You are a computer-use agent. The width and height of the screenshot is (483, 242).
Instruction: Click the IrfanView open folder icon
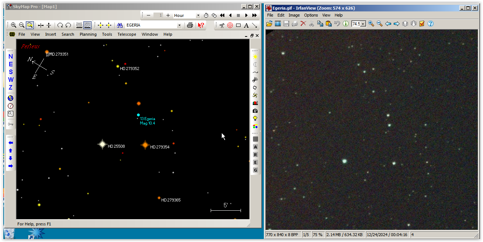[269, 24]
